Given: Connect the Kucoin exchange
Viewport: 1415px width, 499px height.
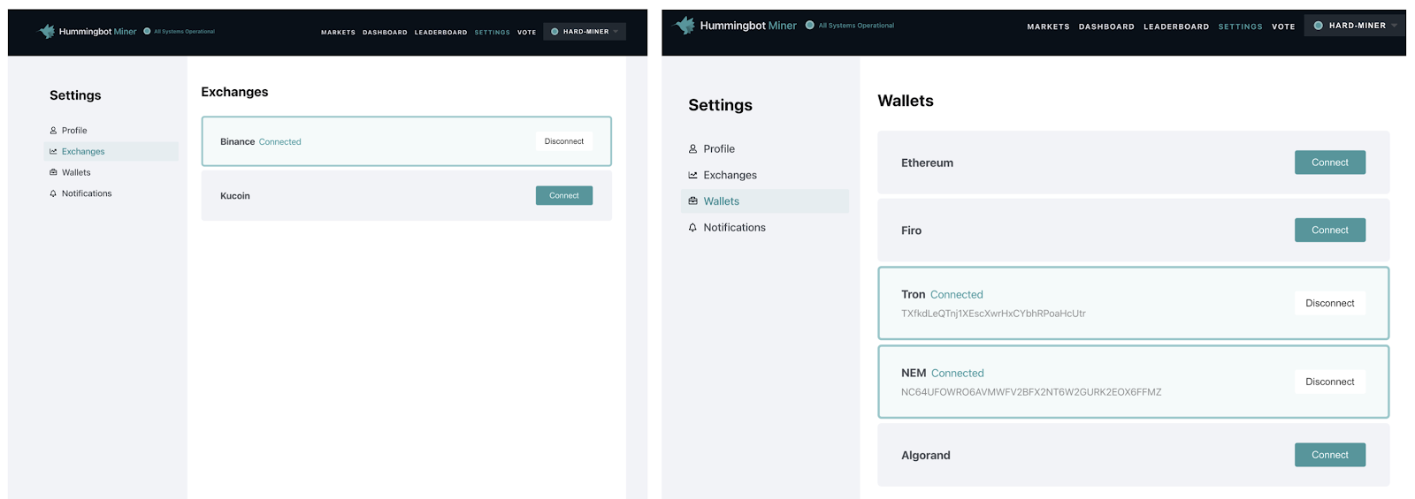Looking at the screenshot, I should point(563,195).
